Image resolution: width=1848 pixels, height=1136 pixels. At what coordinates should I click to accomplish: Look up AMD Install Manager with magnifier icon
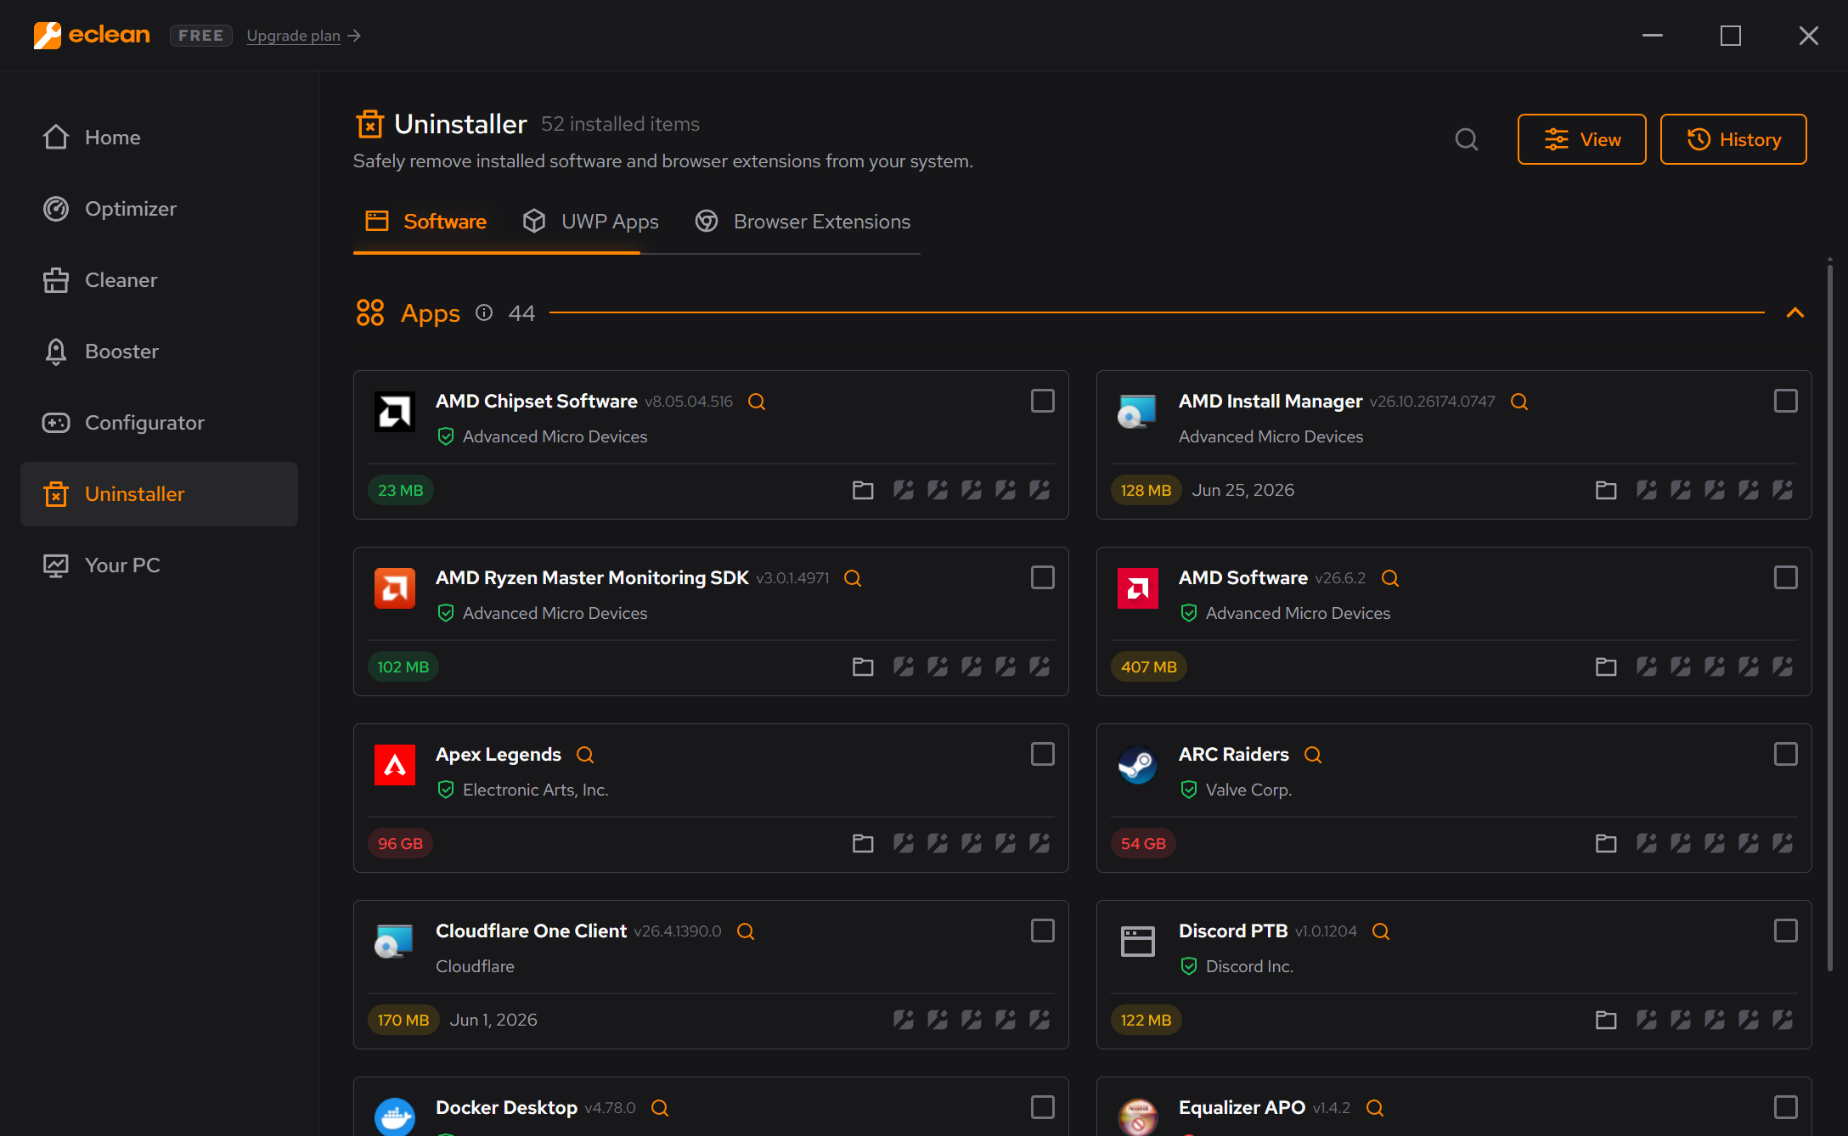tap(1519, 402)
